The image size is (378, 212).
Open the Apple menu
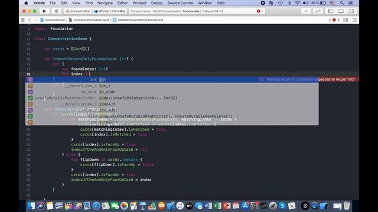point(26,3)
